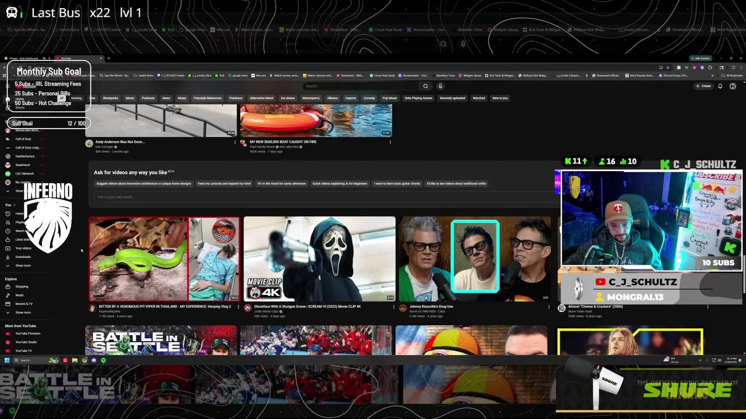The image size is (746, 419).
Task: Select the Watched filter chip
Action: click(478, 98)
